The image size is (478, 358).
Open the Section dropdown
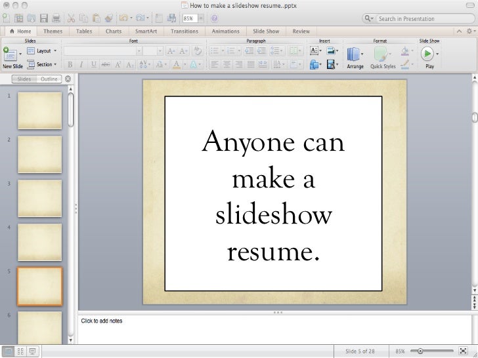42,64
